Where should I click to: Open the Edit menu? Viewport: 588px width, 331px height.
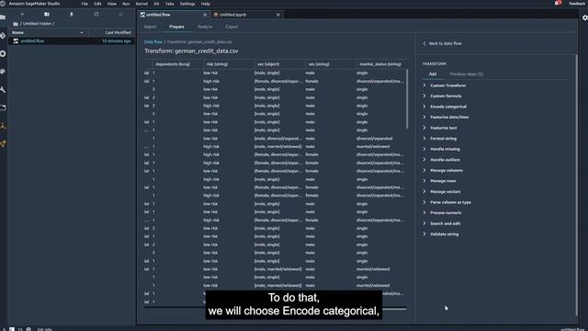pos(97,4)
